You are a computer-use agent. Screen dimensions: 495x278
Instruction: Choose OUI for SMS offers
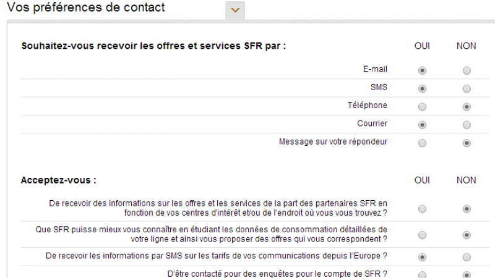[x=422, y=88]
